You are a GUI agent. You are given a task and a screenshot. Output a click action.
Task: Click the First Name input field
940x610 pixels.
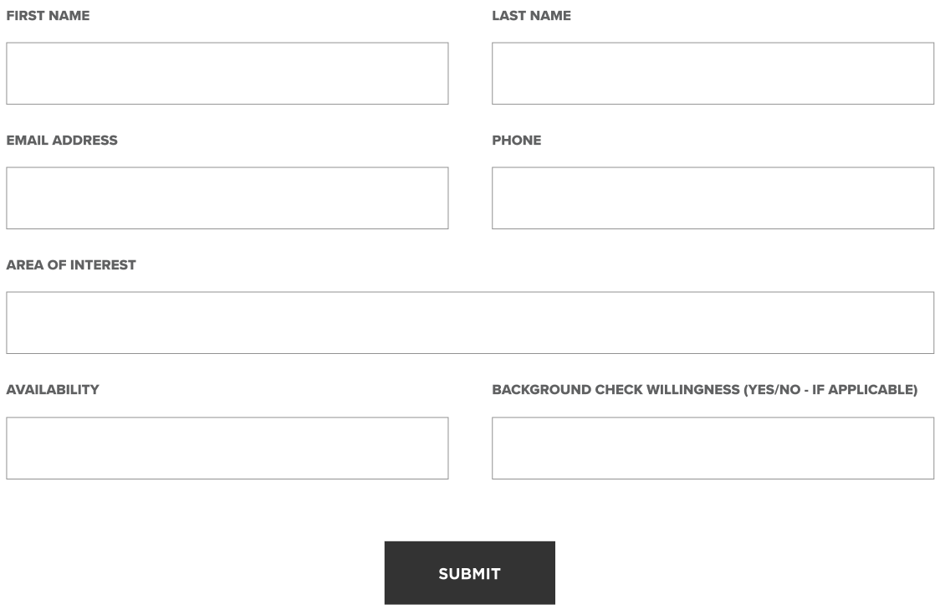pos(227,73)
